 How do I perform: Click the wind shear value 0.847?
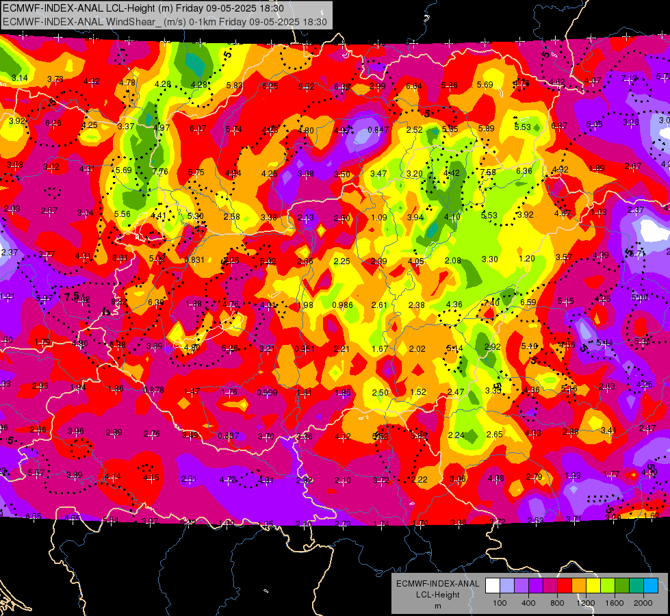pos(378,130)
